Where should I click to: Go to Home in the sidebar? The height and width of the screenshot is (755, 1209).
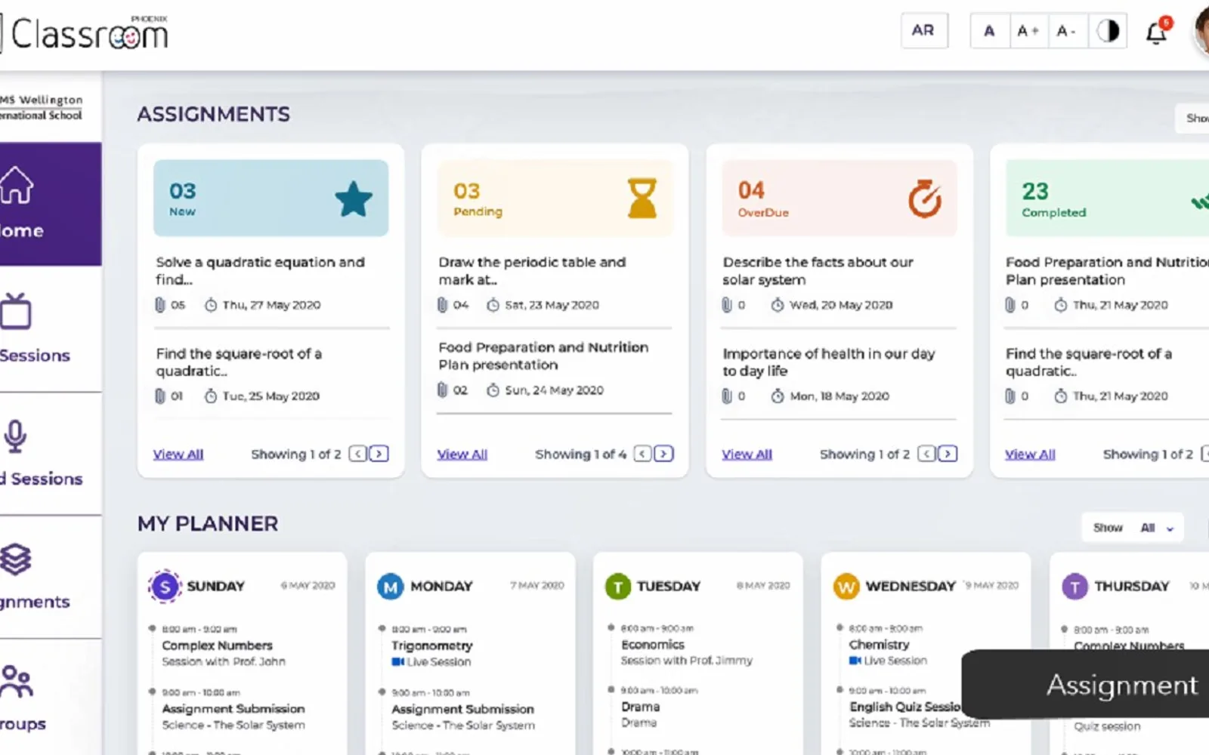pos(50,204)
